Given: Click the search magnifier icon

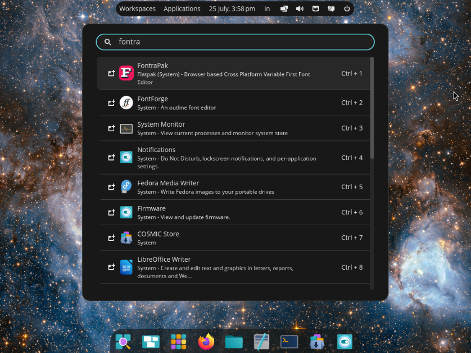Looking at the screenshot, I should click(108, 42).
